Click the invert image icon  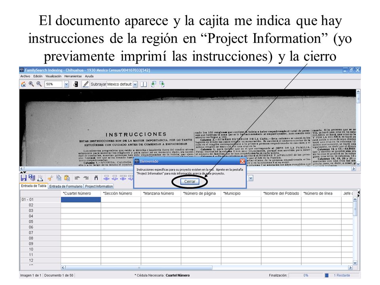(x=76, y=84)
